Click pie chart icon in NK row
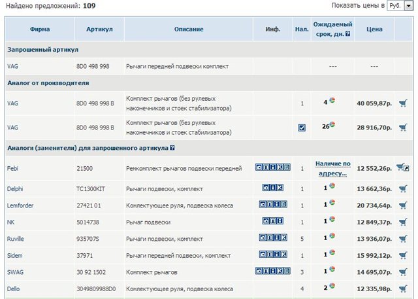 332,219
